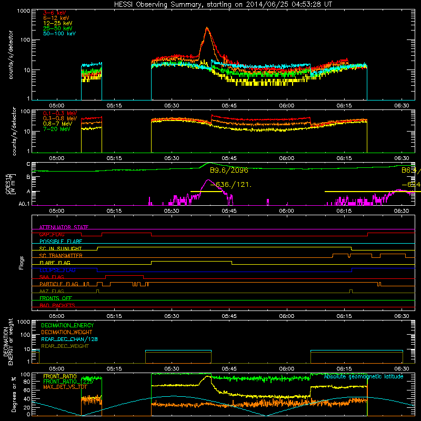Click the 7-20 MeV legend entry
This screenshot has height=421, width=421.
(x=57, y=129)
